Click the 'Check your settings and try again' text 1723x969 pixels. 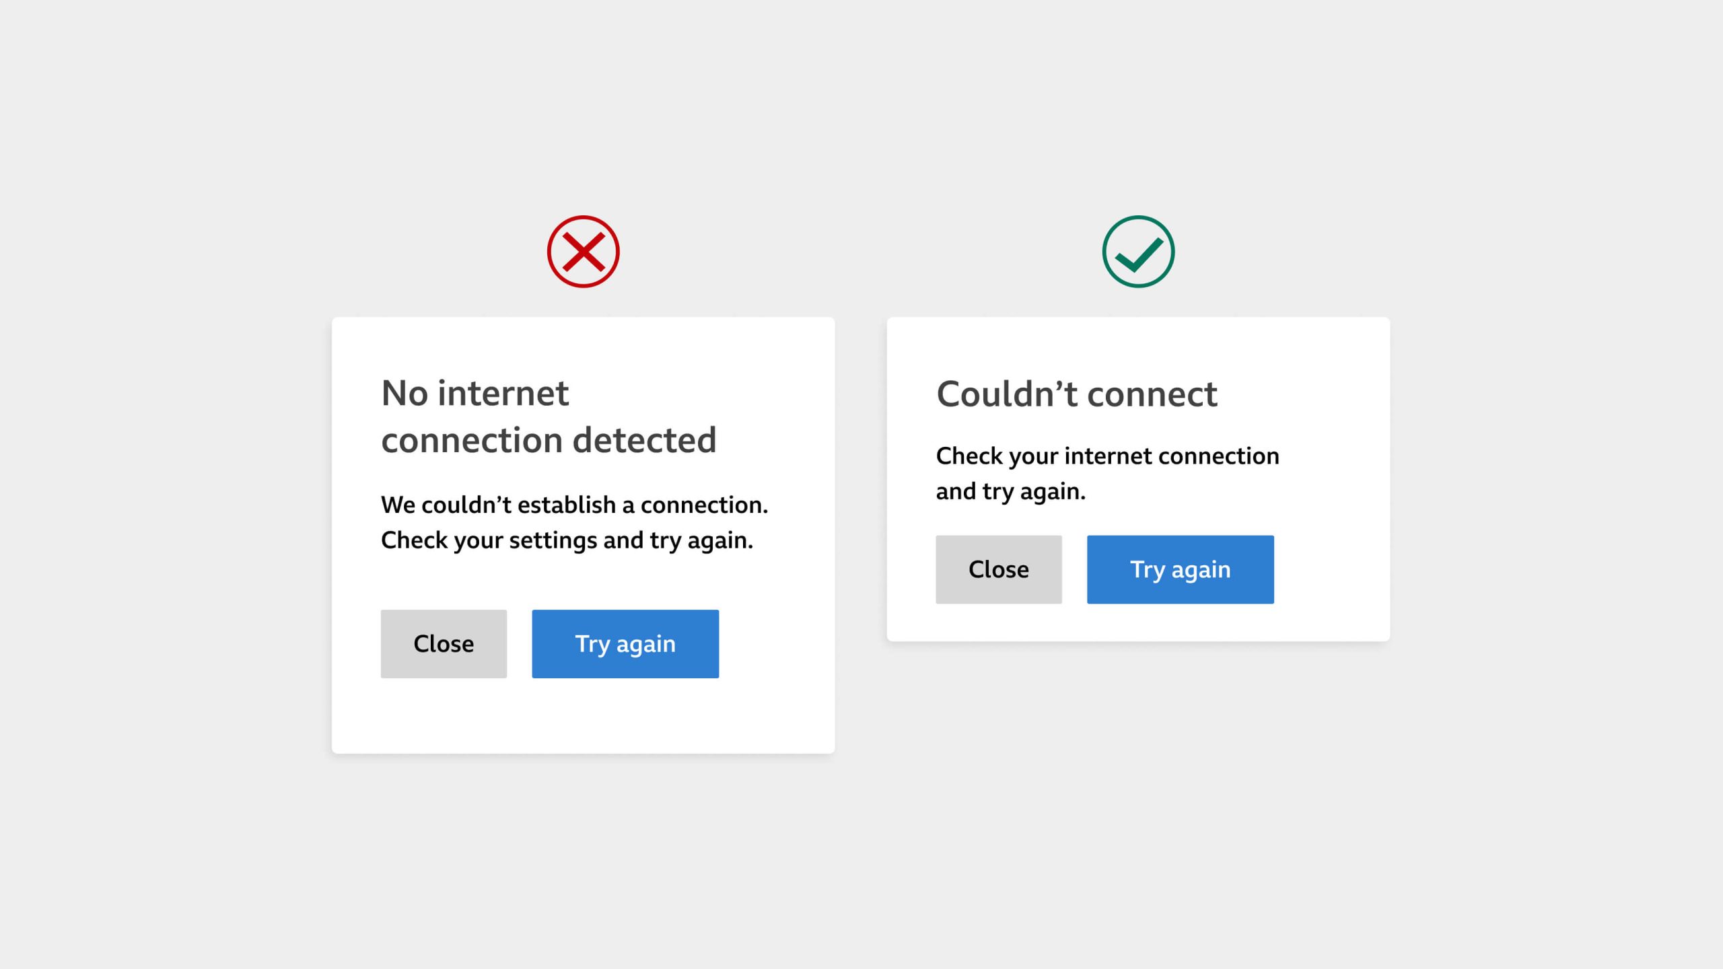pos(569,538)
